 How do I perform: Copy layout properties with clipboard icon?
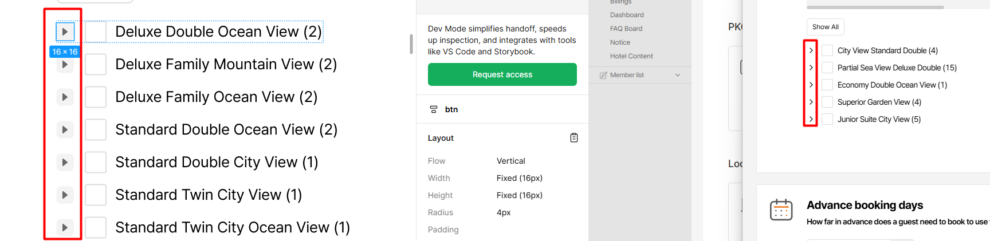coord(573,138)
